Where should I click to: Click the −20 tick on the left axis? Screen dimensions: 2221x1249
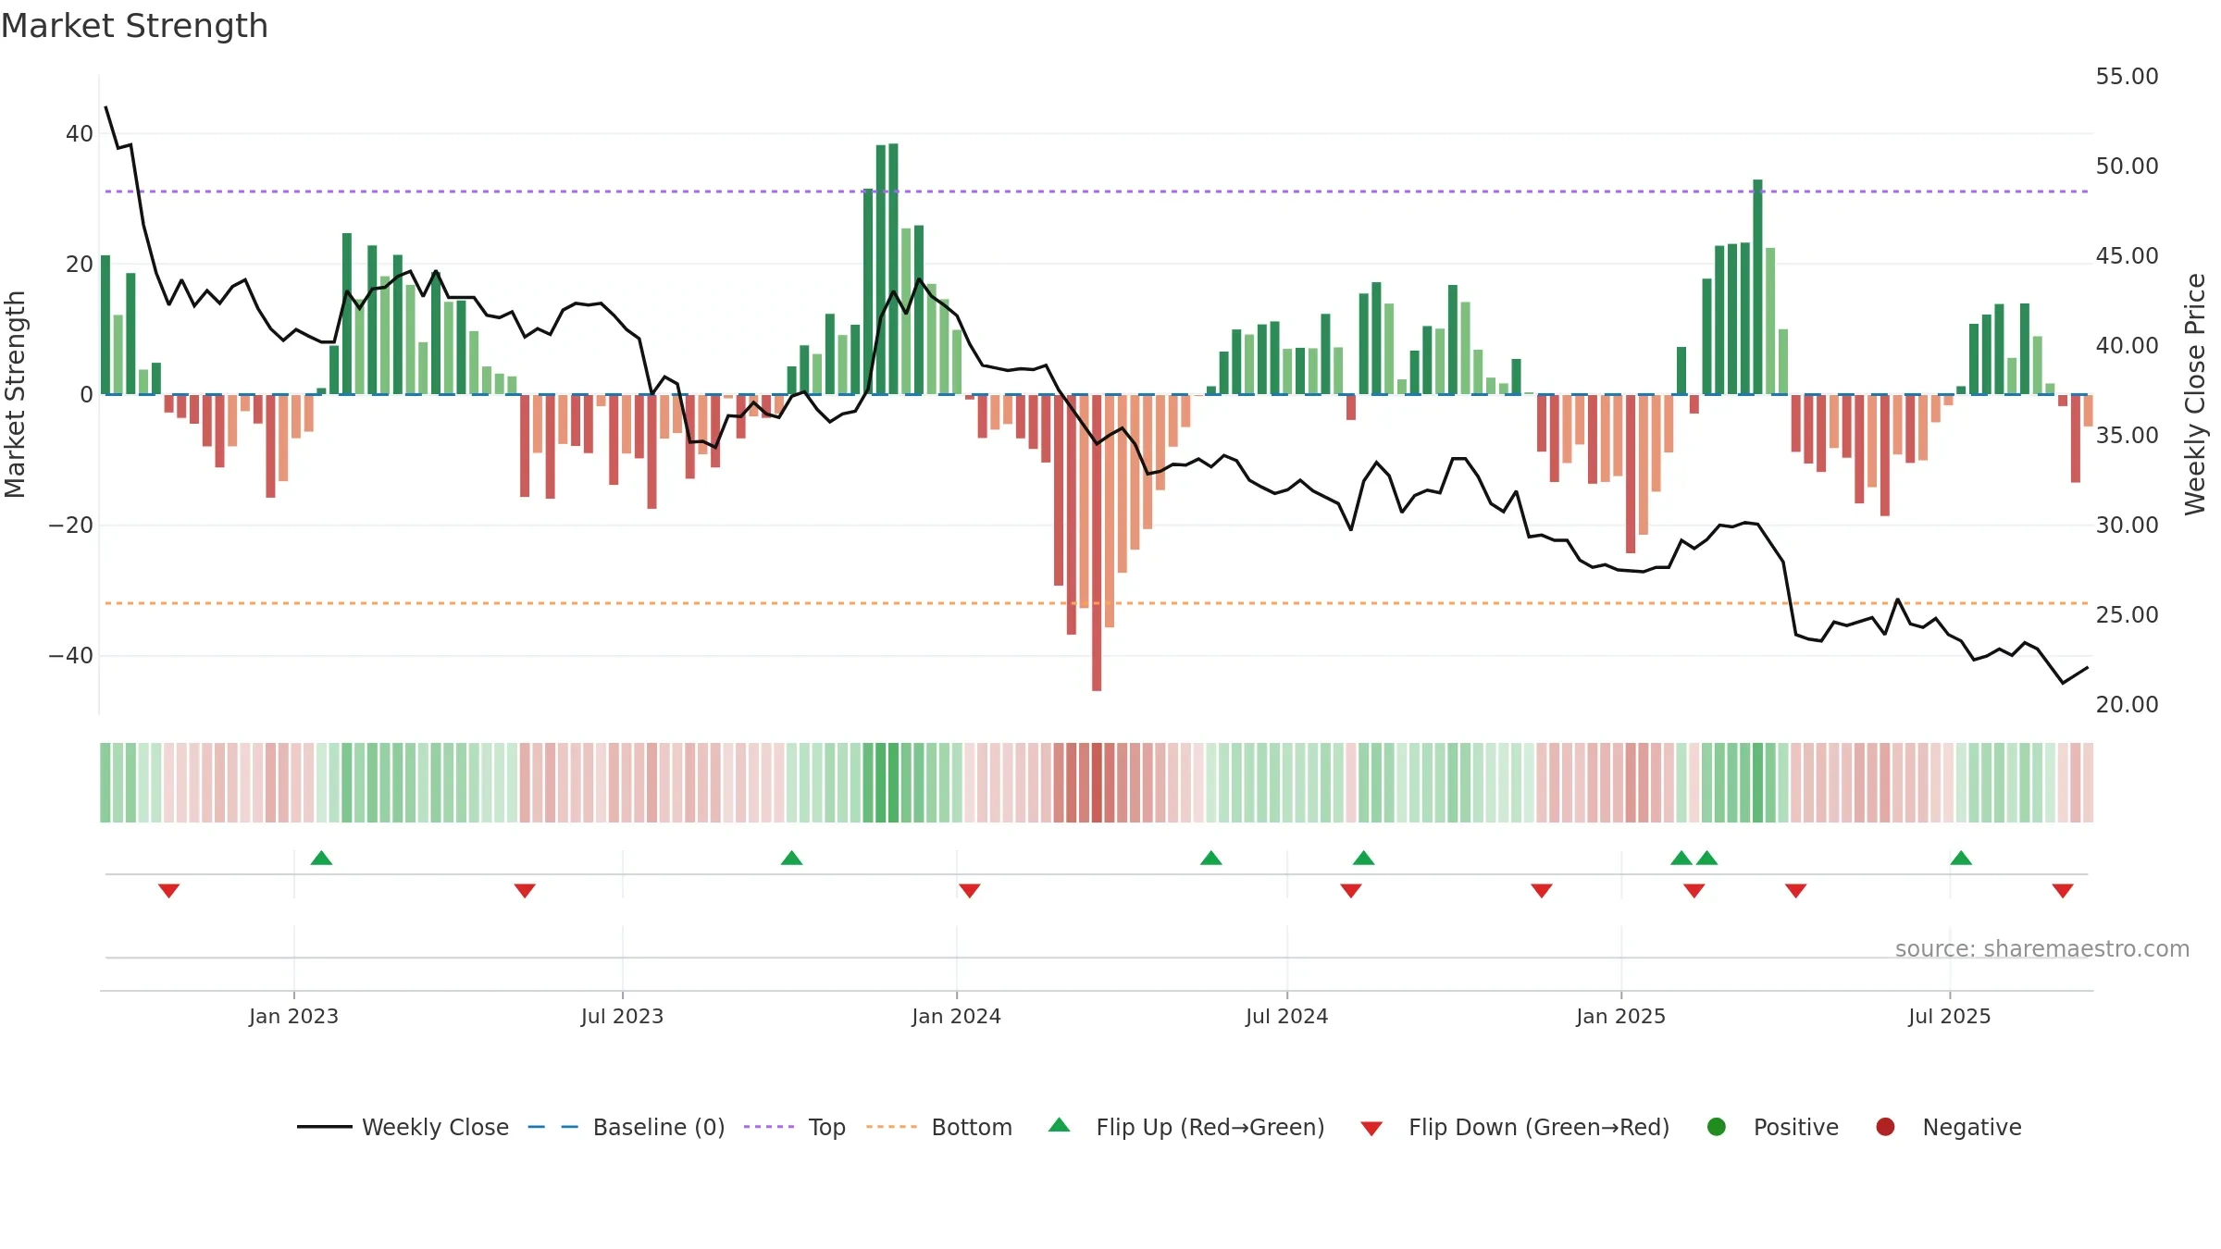pos(71,526)
